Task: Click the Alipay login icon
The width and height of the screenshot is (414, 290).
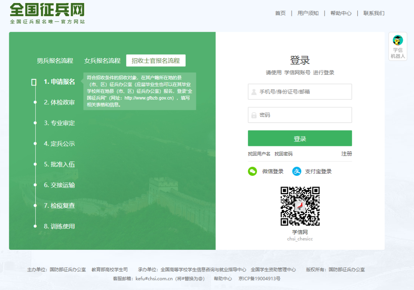Action: click(x=297, y=171)
